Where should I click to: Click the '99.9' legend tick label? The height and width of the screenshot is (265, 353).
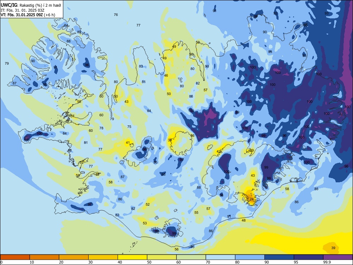pyautogui.click(x=327, y=262)
